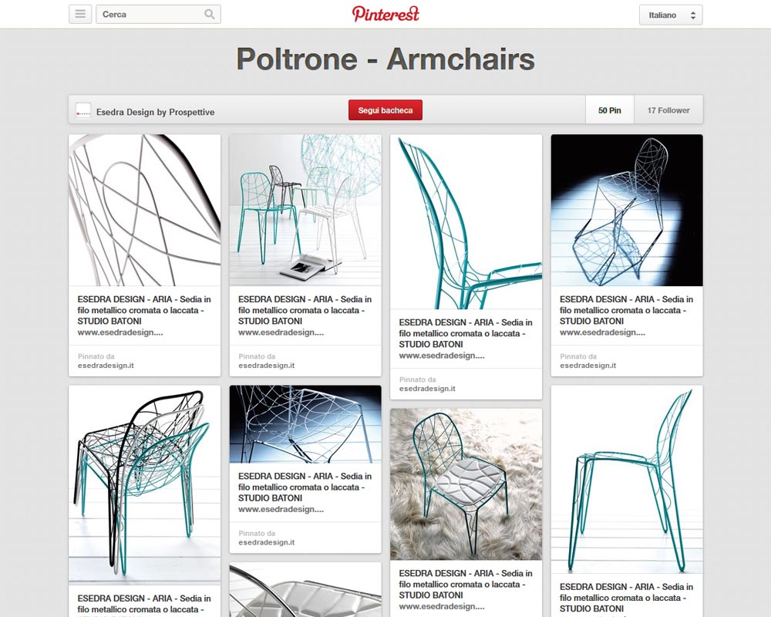The width and height of the screenshot is (771, 617).
Task: Type in the Cerca search field
Action: 150,14
